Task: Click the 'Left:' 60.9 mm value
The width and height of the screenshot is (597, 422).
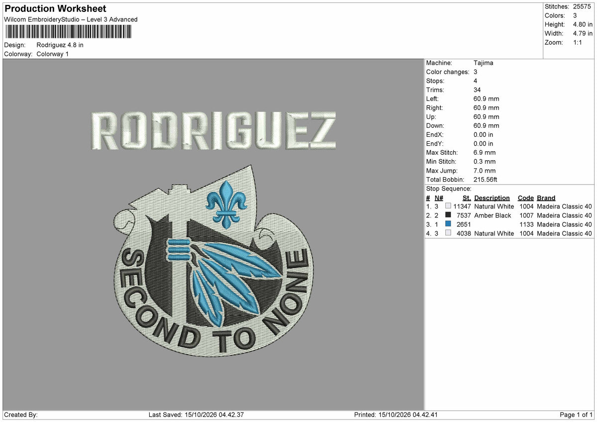Action: (487, 99)
